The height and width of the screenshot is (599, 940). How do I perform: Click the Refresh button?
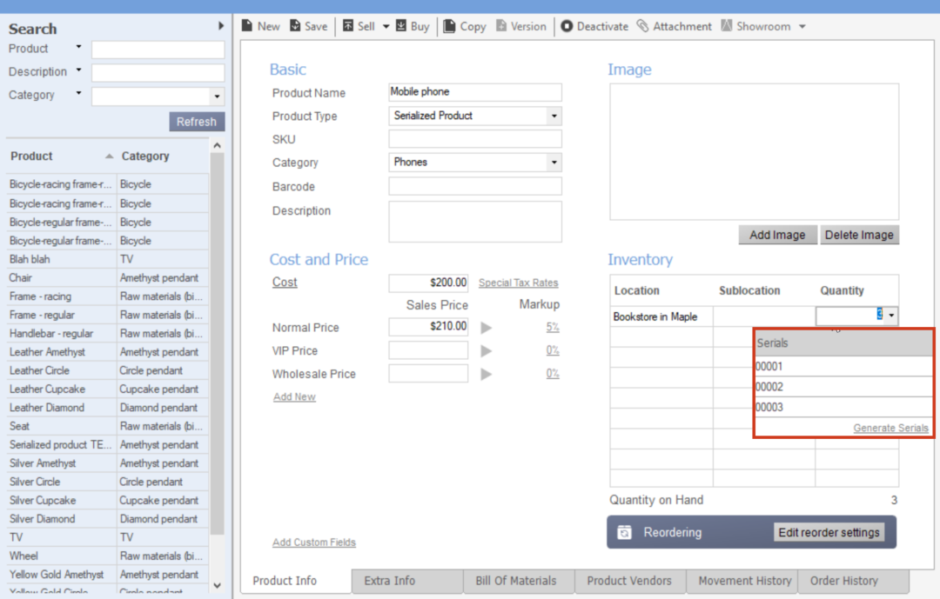pos(197,121)
